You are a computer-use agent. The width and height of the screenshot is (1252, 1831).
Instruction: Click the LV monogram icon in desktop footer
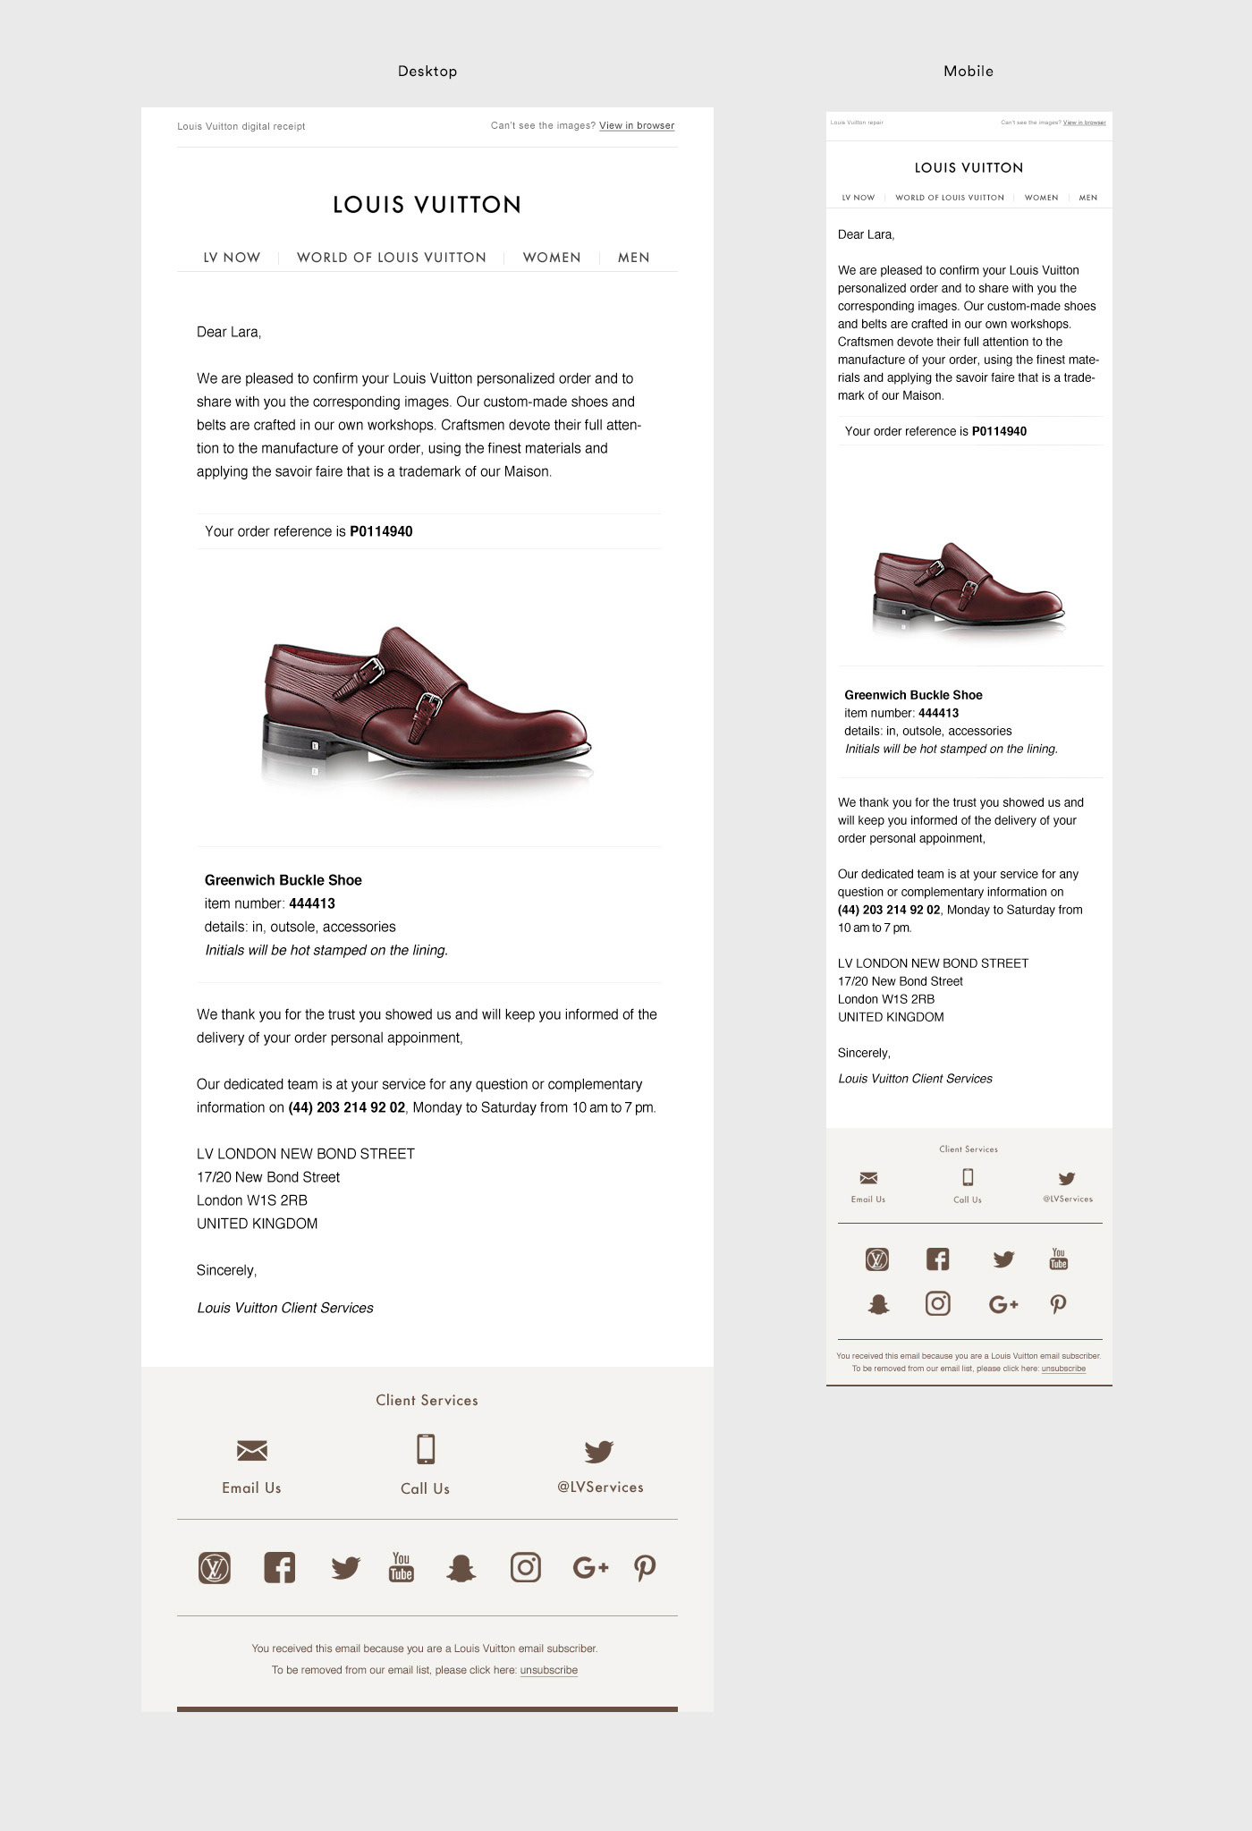point(215,1567)
